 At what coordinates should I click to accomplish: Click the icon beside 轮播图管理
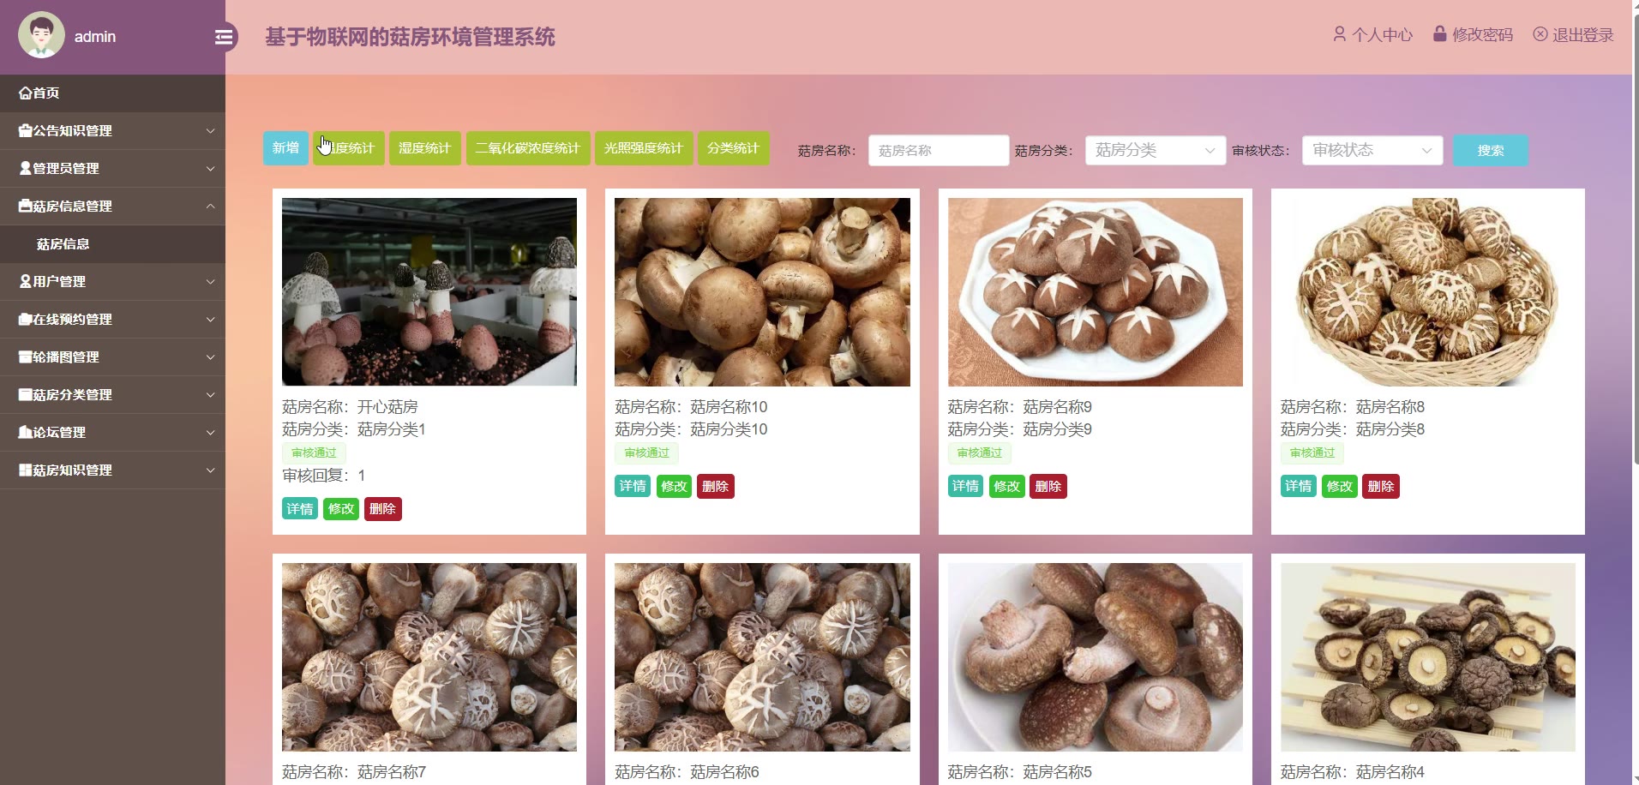pyautogui.click(x=25, y=357)
